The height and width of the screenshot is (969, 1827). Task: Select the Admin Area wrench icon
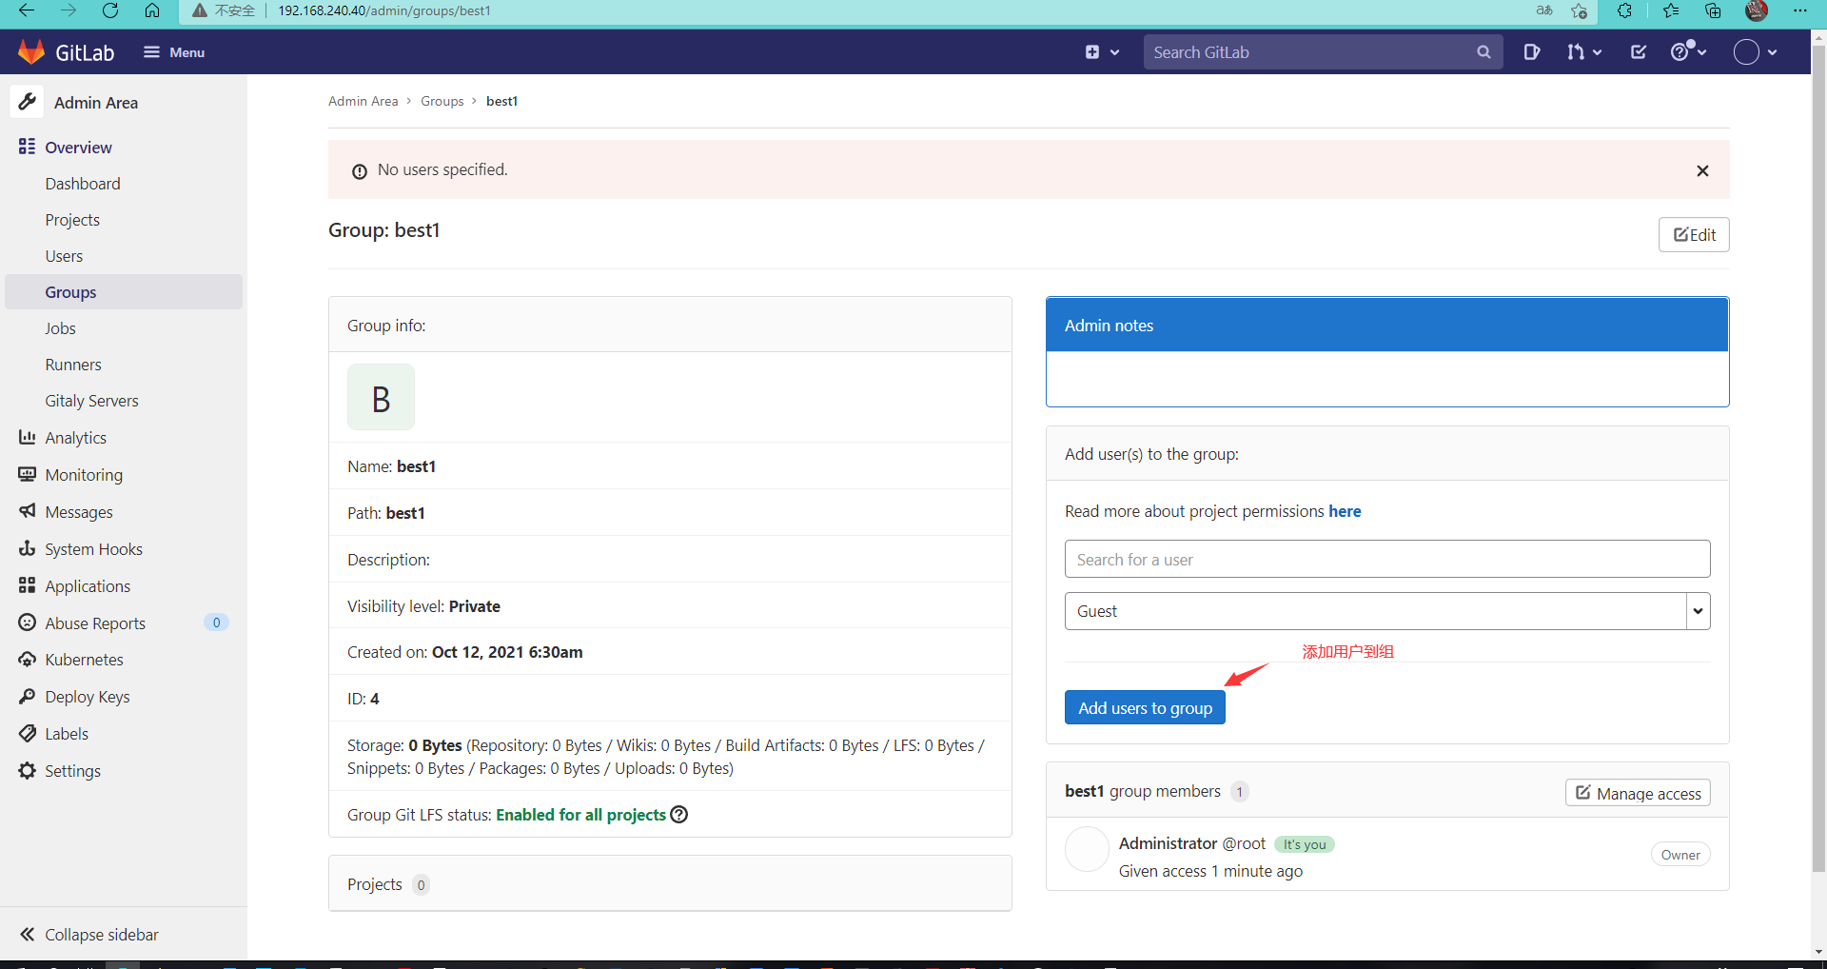(x=28, y=102)
